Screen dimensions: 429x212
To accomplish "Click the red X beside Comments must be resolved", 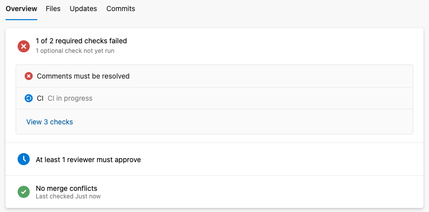I will (29, 76).
